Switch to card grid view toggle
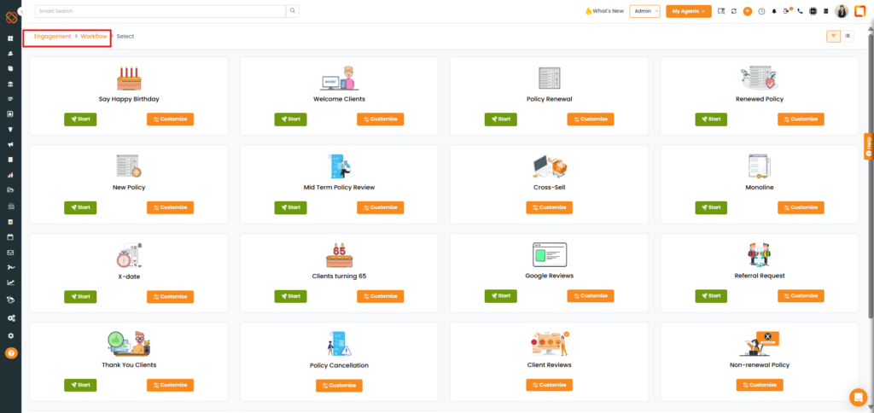 (x=833, y=36)
